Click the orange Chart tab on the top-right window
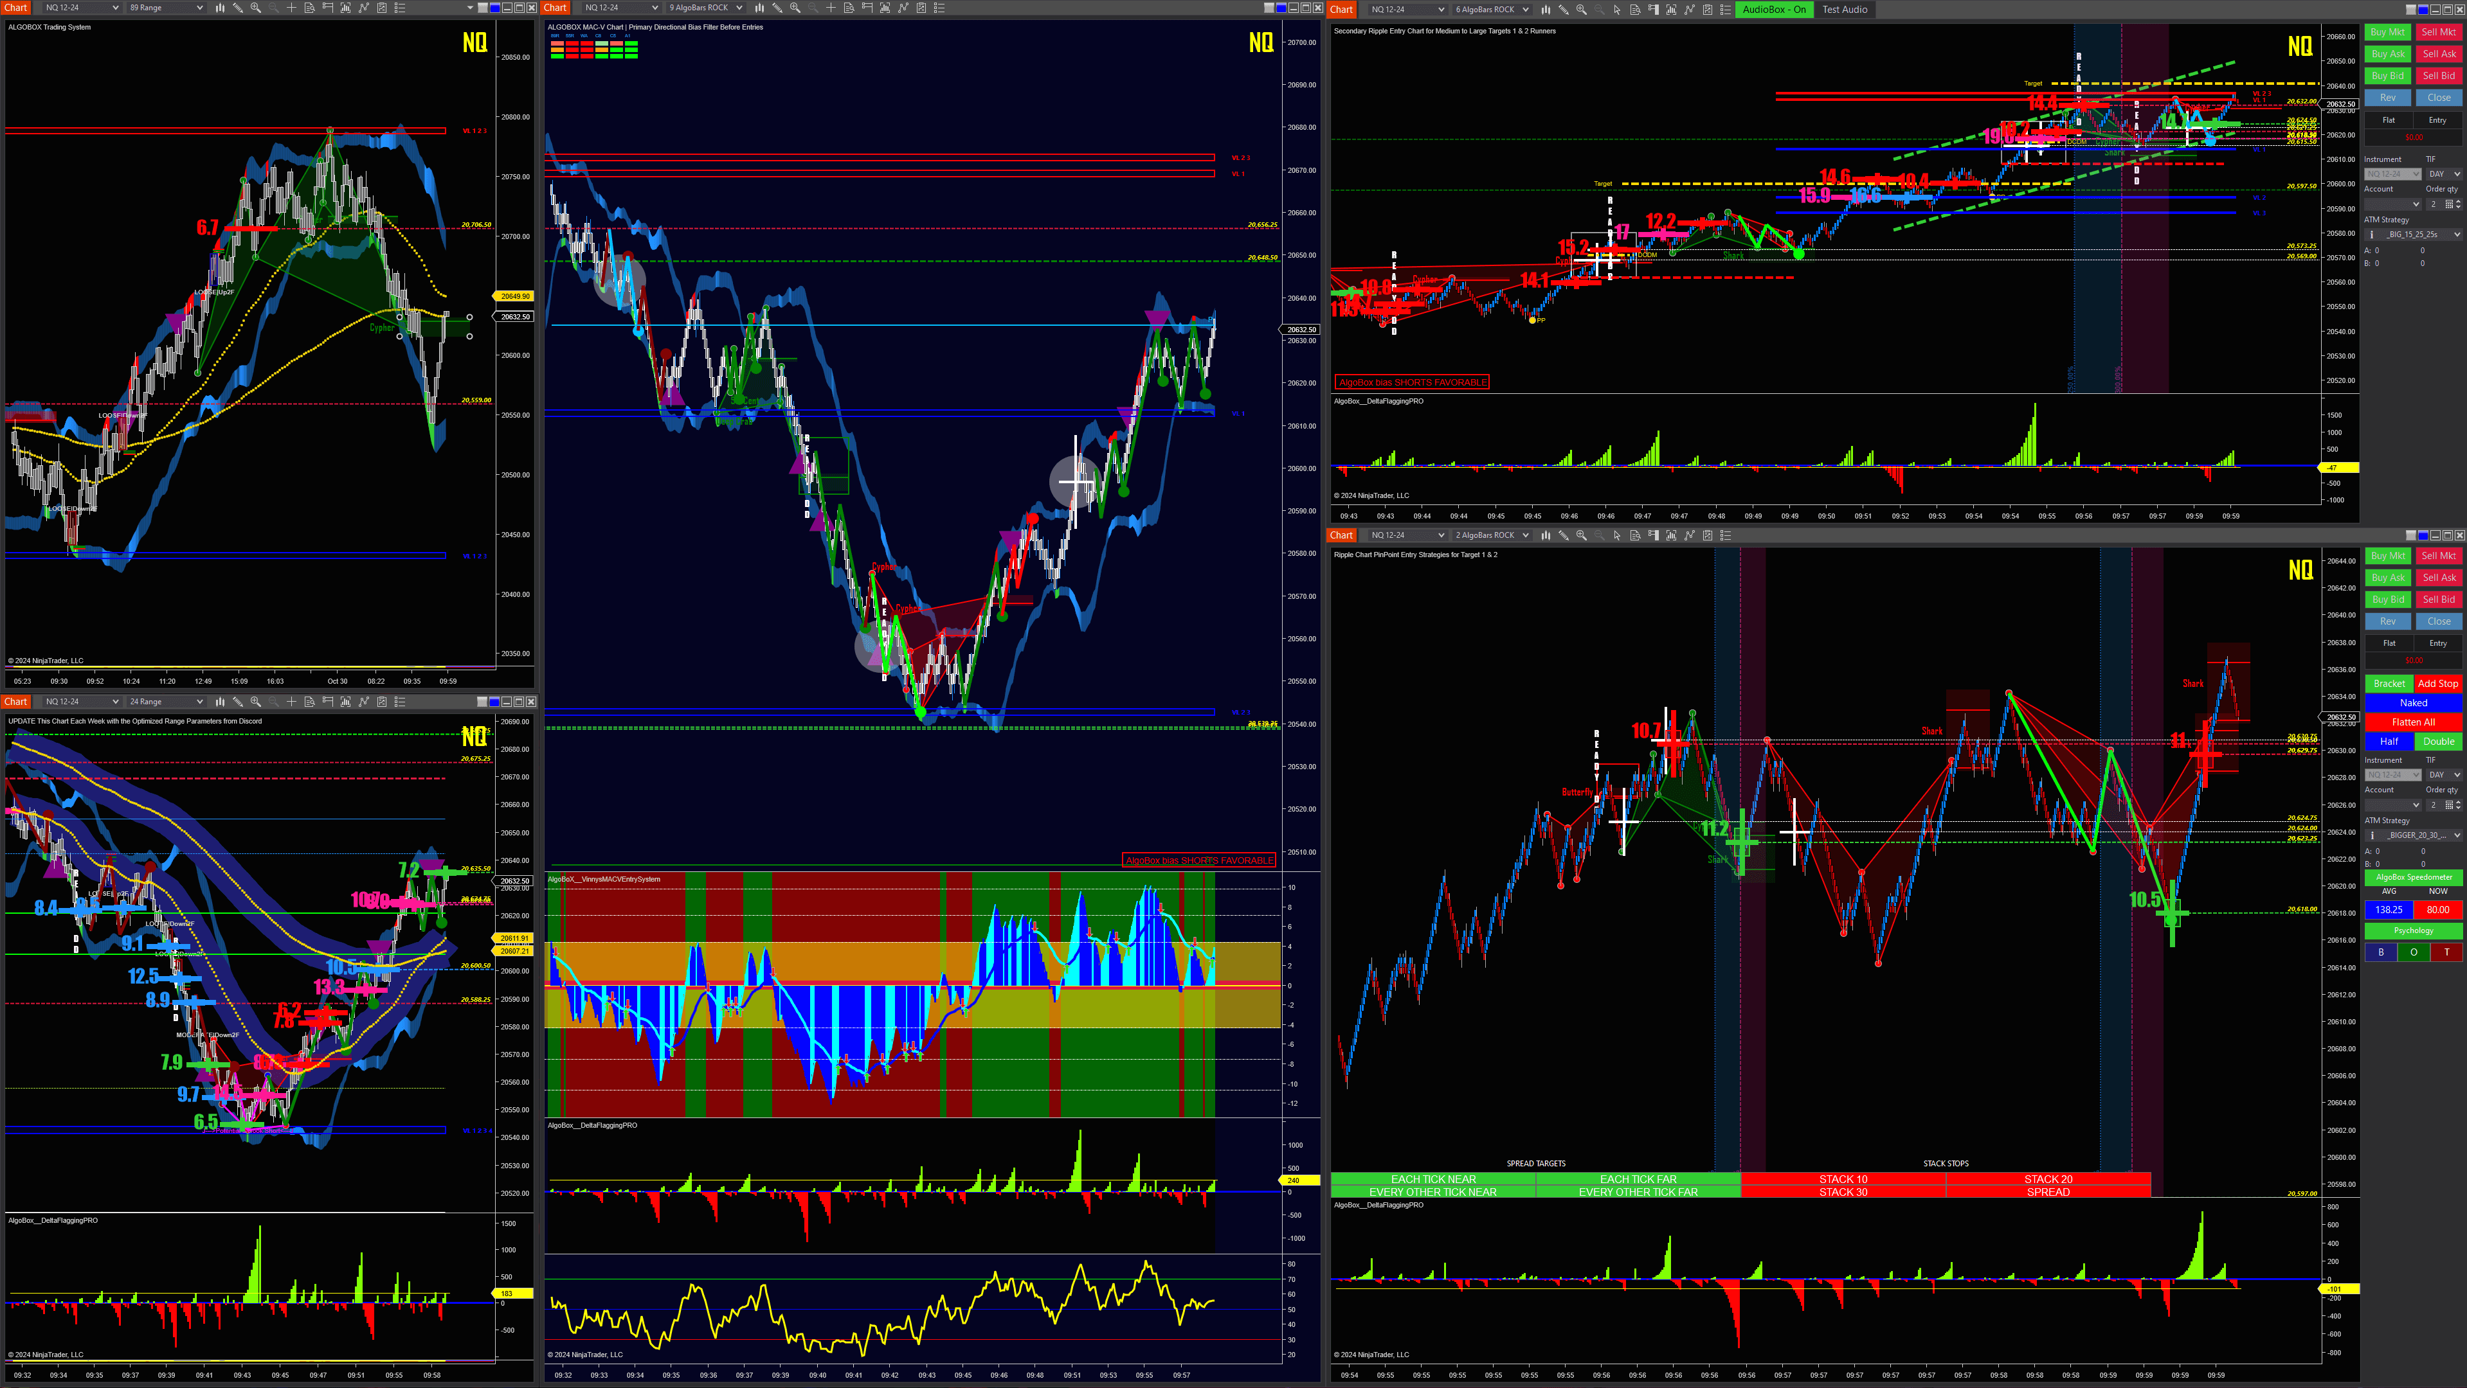 pos(1341,10)
